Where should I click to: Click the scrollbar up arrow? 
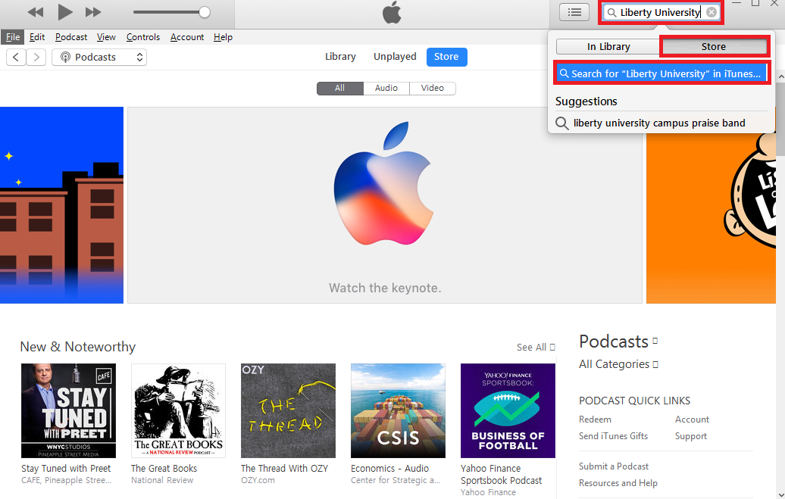(780, 76)
